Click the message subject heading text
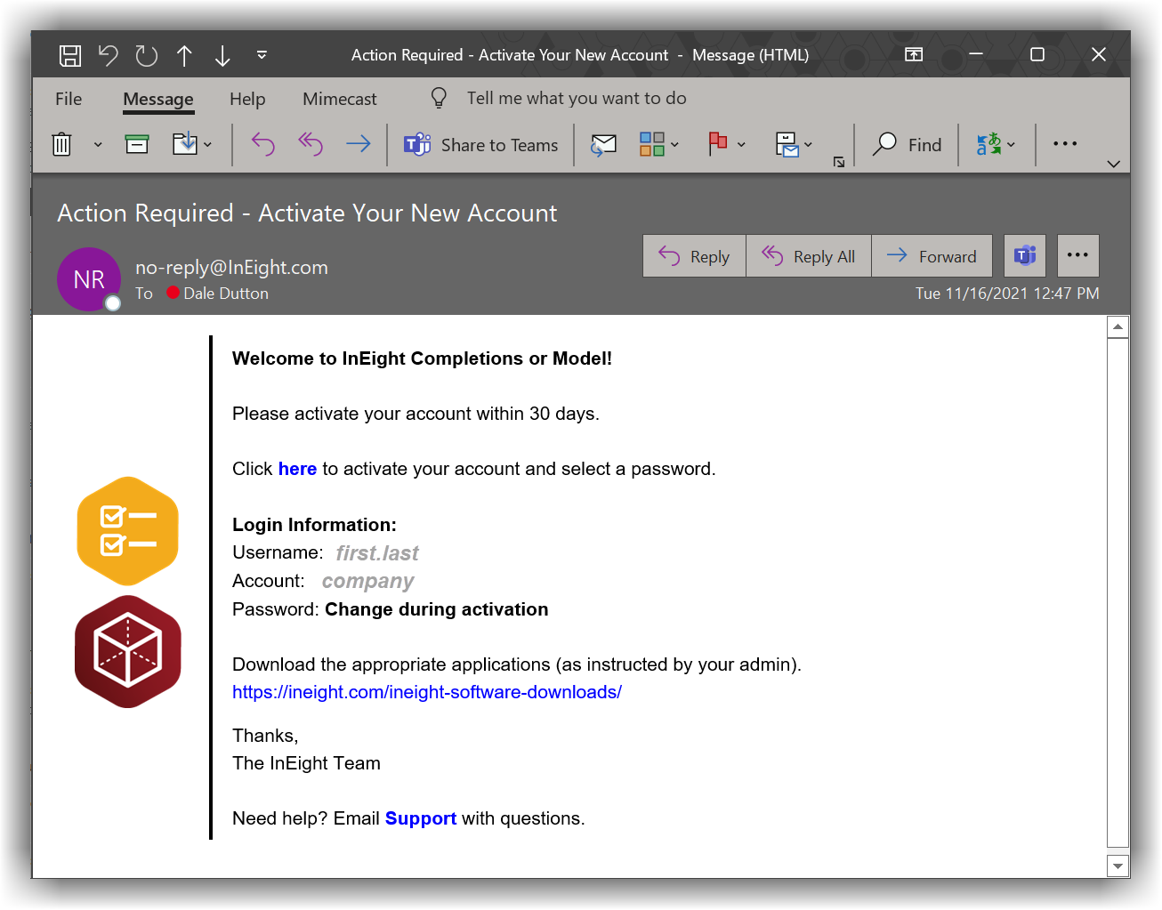The width and height of the screenshot is (1162, 910). coord(307,213)
